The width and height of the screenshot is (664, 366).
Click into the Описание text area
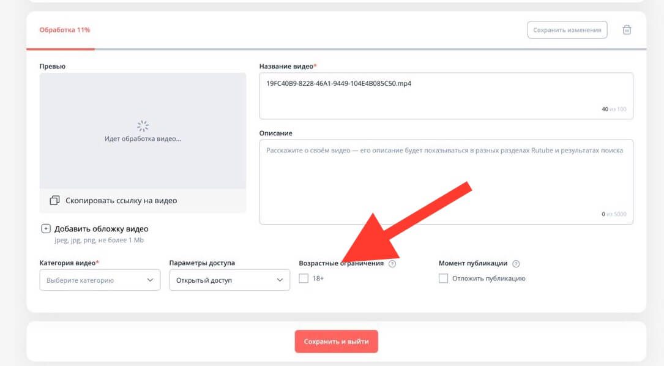446,181
